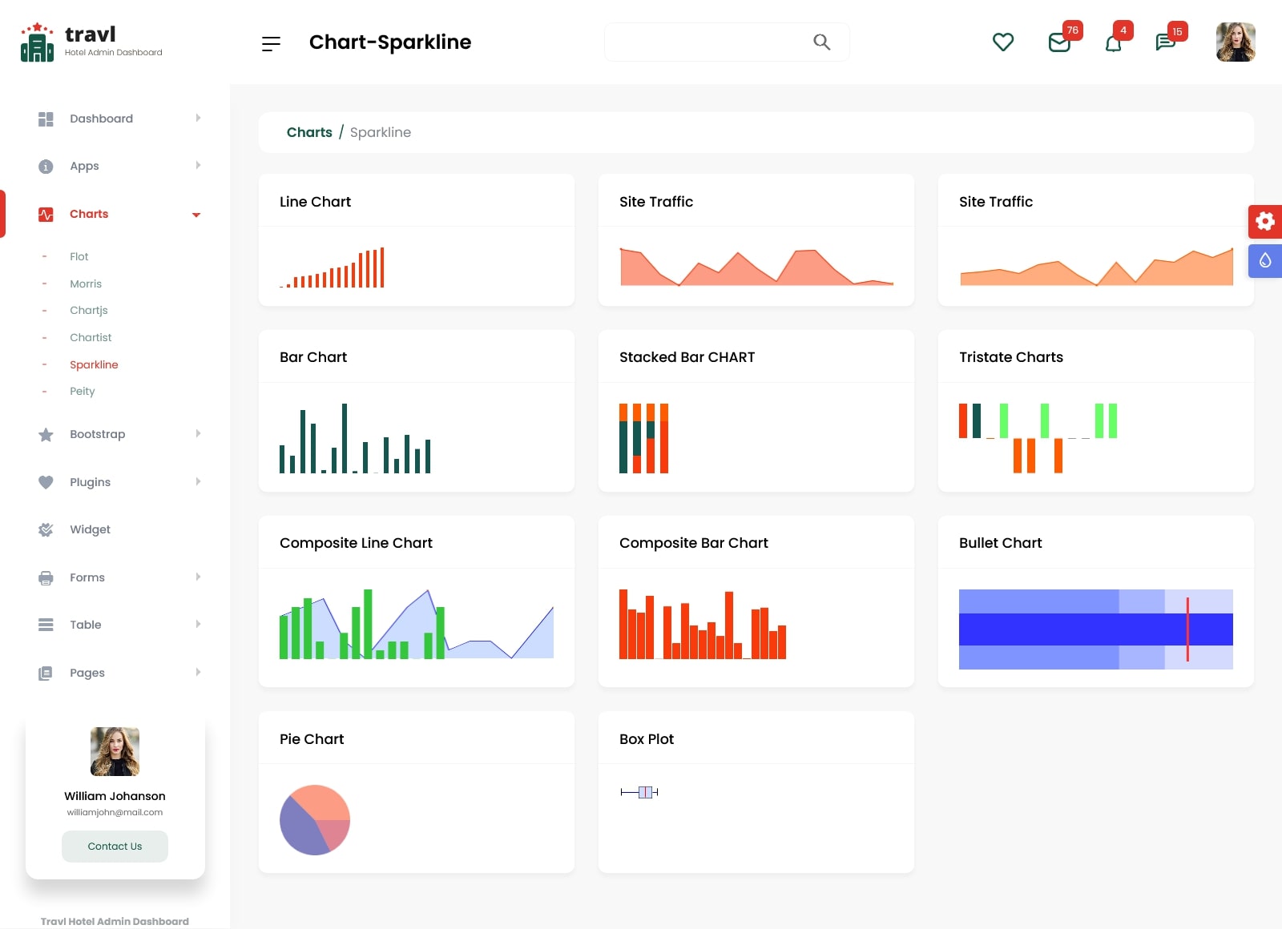Image resolution: width=1282 pixels, height=929 pixels.
Task: Click the Charts breadcrumb link
Action: point(309,132)
